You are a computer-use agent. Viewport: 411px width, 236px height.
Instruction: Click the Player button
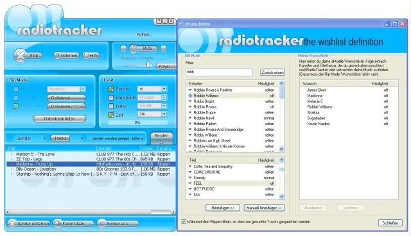166,67
